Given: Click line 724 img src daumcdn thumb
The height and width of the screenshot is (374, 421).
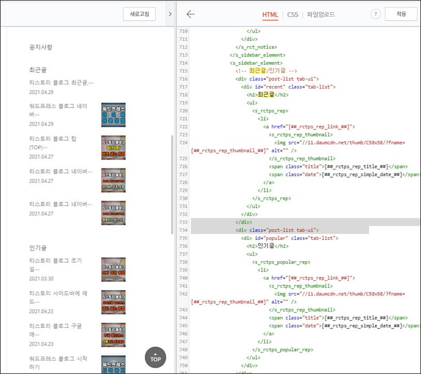Looking at the screenshot, I should tap(339, 142).
